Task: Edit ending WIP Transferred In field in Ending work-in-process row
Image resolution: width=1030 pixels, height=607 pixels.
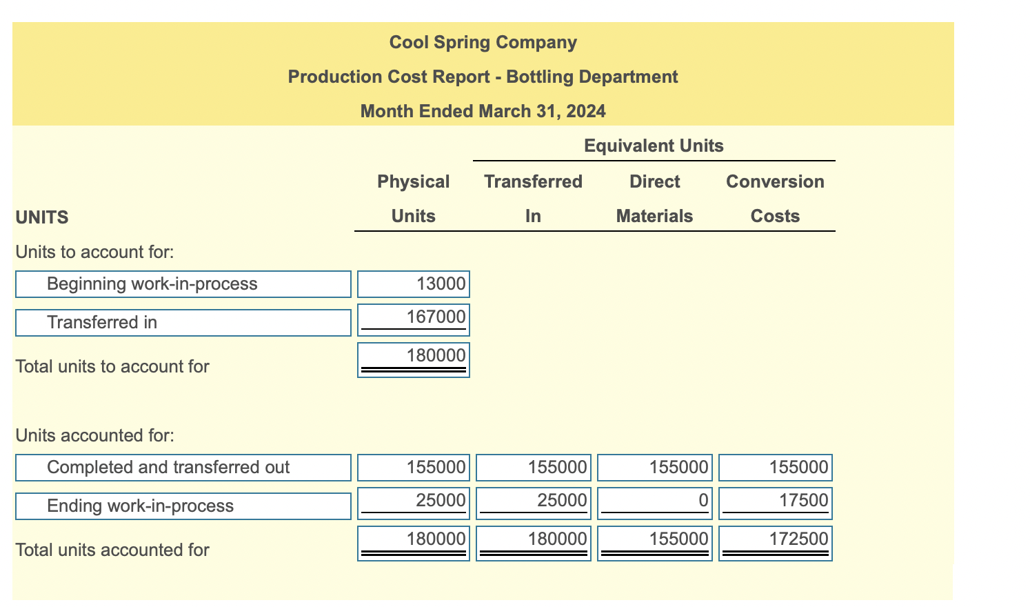Action: 534,504
